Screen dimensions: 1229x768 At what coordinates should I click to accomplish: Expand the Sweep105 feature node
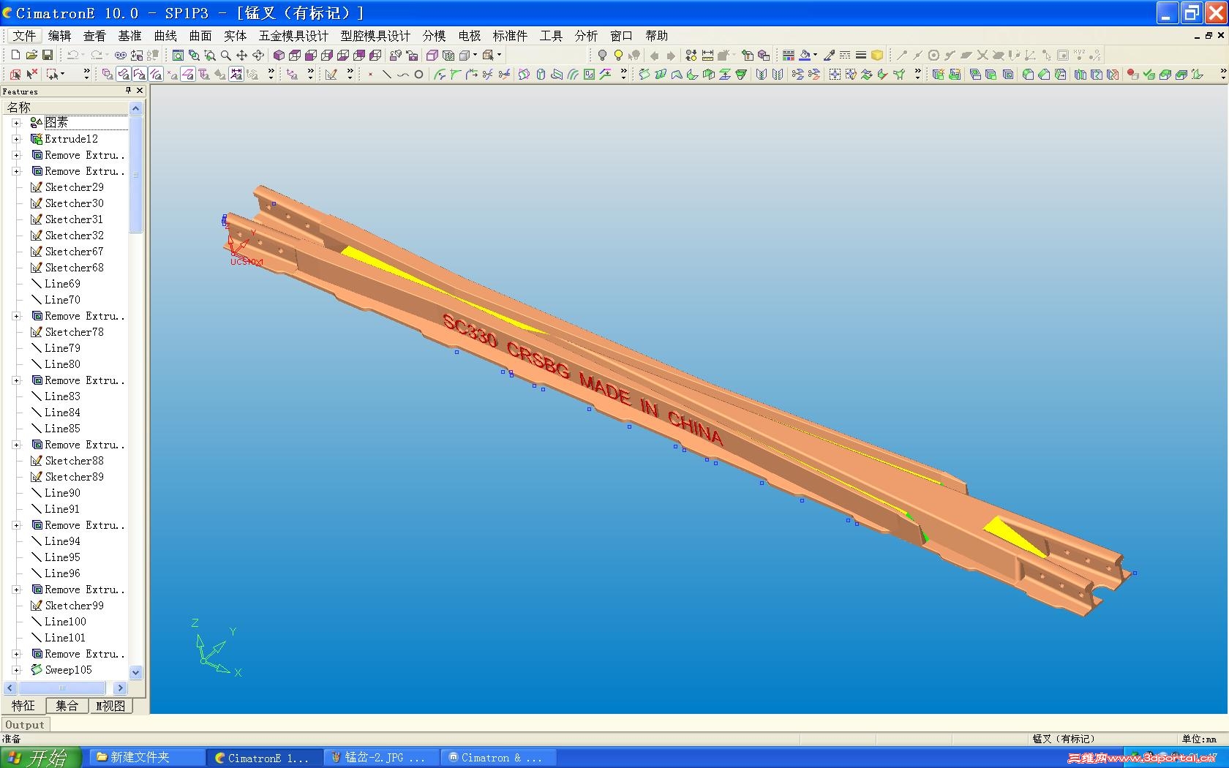(x=16, y=670)
